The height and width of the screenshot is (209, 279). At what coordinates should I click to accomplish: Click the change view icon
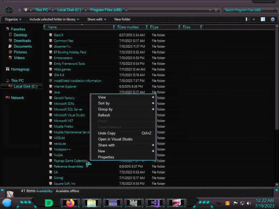[248, 19]
